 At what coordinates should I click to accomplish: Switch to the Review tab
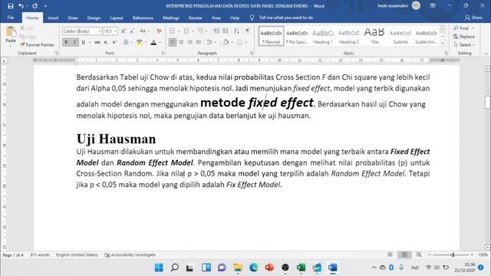[195, 18]
